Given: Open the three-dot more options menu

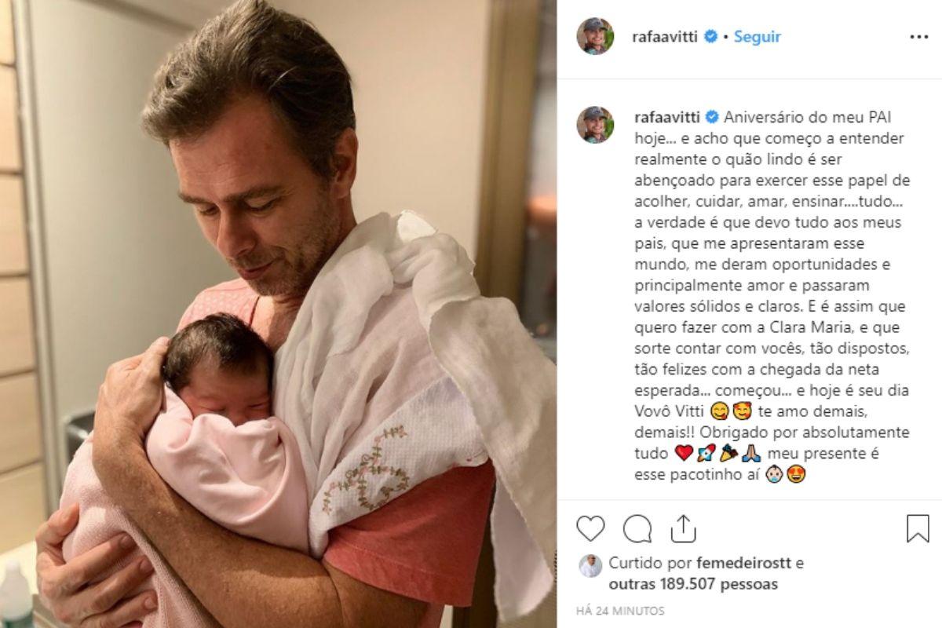Looking at the screenshot, I should pos(919,37).
